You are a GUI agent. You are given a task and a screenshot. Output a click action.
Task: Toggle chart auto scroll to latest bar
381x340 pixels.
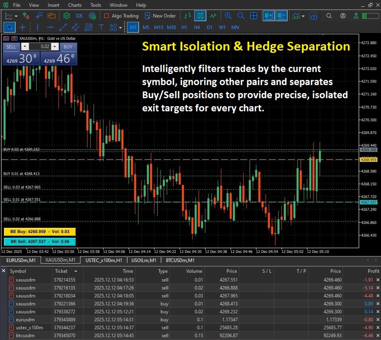click(x=268, y=16)
